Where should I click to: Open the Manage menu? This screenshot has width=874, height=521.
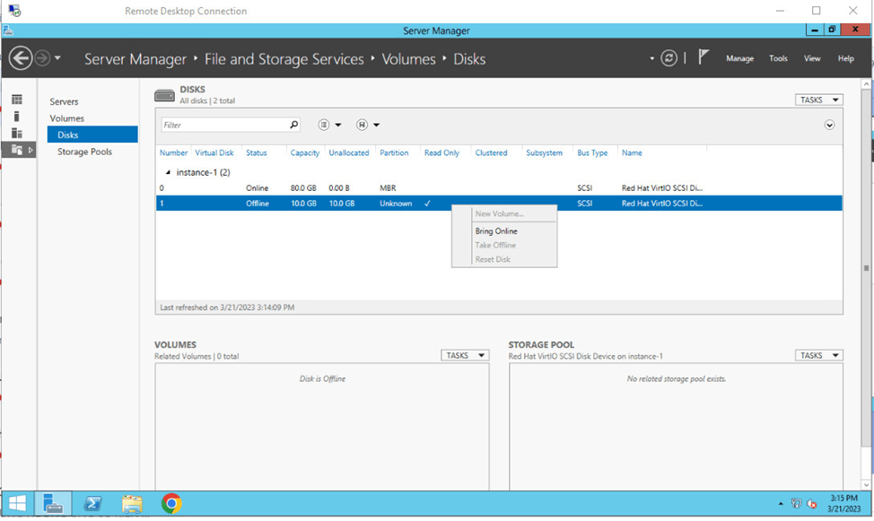739,58
